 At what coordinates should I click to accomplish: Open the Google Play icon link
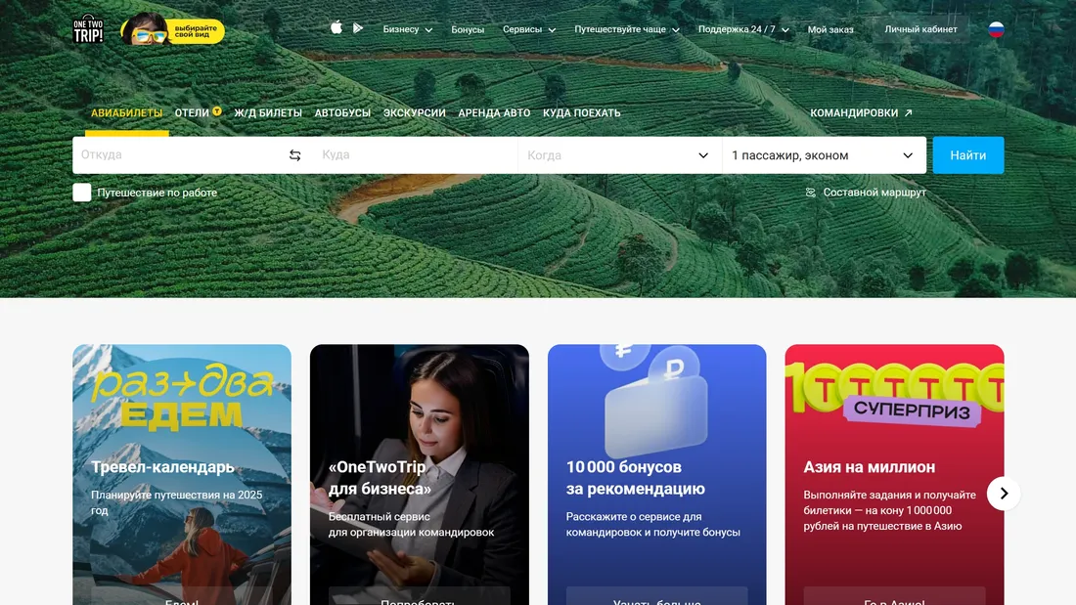pyautogui.click(x=358, y=28)
